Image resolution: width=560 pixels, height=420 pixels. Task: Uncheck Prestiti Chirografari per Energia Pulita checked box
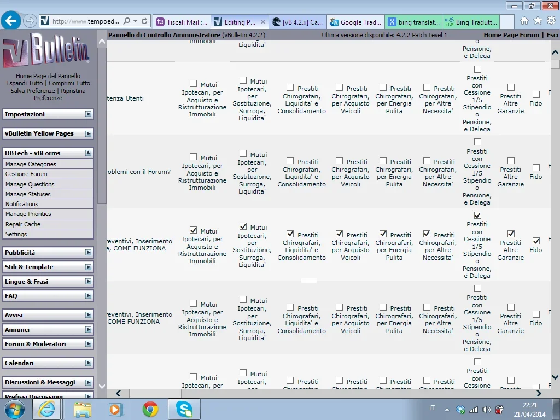tap(383, 234)
